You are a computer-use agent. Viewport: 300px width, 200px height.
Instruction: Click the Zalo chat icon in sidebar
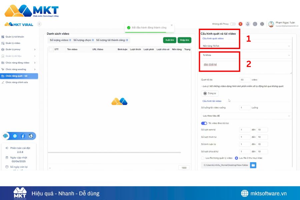[x=15, y=136]
